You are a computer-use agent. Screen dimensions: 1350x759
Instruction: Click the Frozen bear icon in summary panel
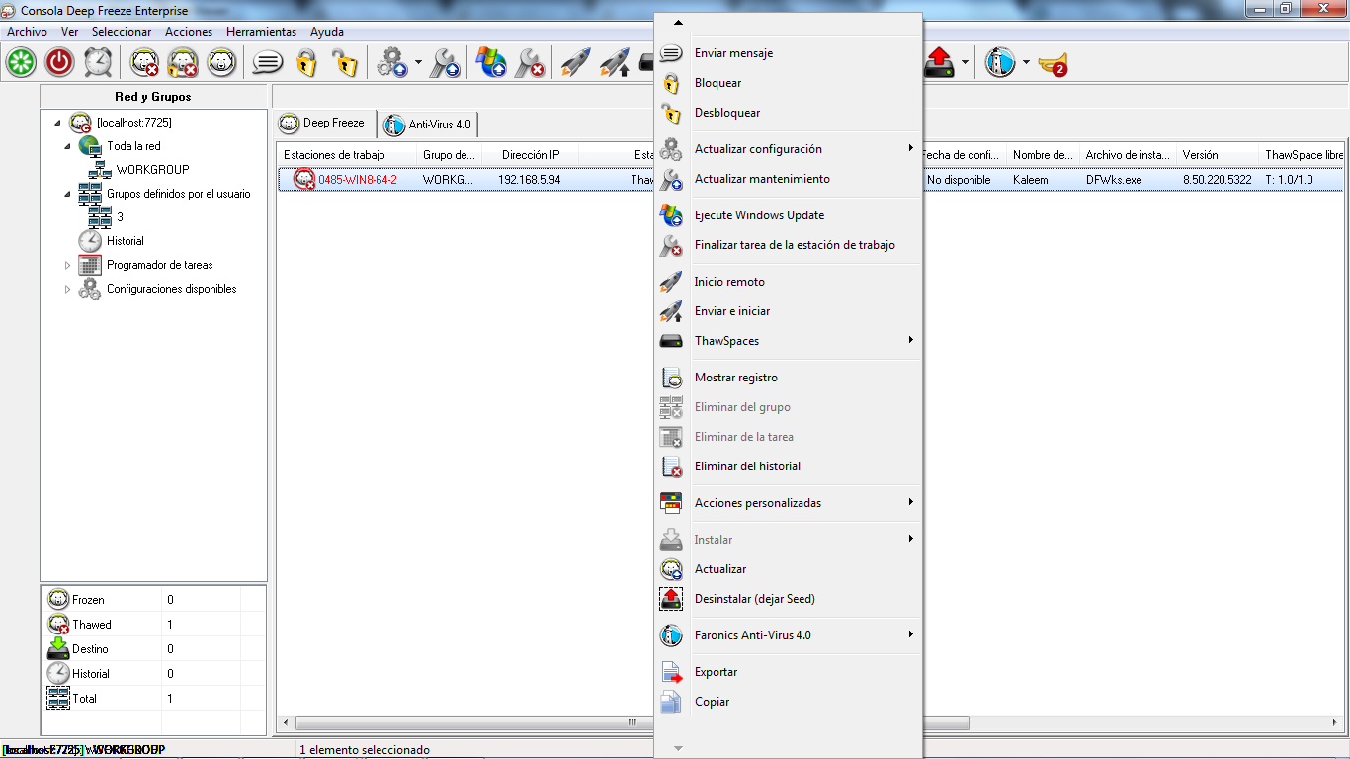point(58,599)
